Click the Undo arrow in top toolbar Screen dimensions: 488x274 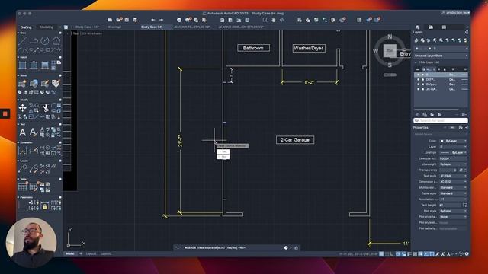(153, 20)
